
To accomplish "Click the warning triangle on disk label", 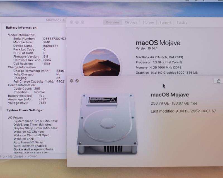I will coord(113,100).
